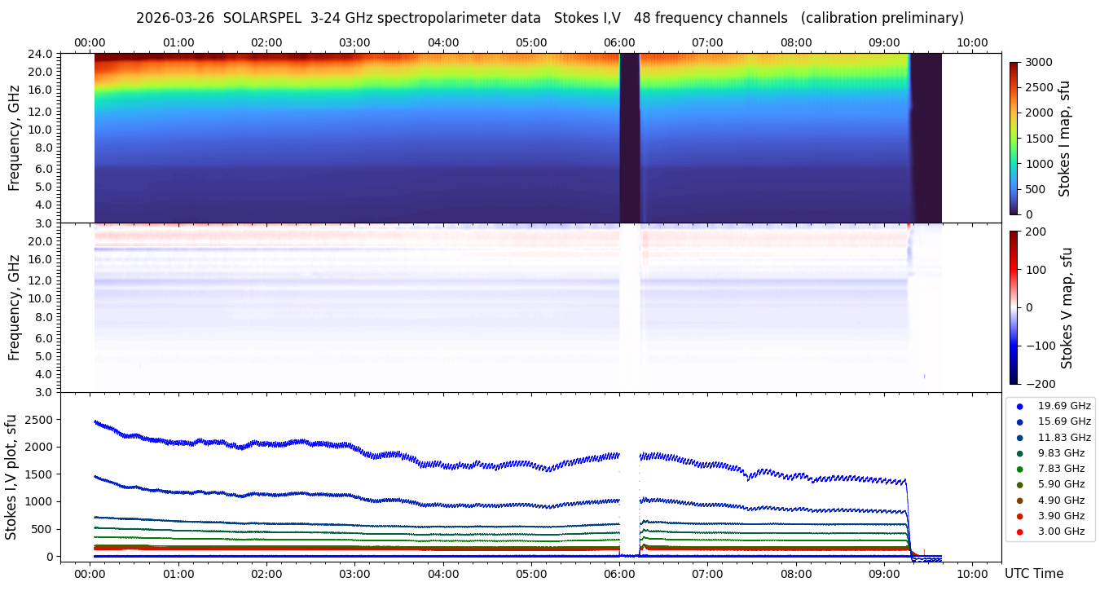Click the 09:00 label on bottom time axis
The width and height of the screenshot is (1100, 591).
pos(885,574)
